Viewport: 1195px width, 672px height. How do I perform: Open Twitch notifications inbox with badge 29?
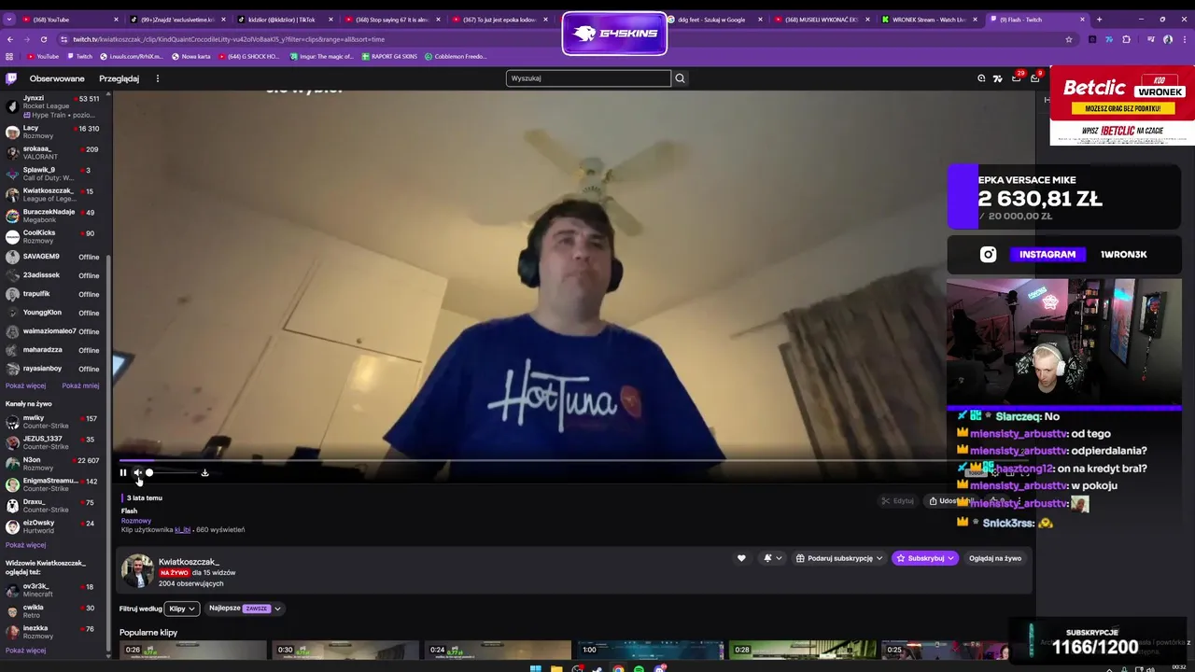click(1017, 78)
